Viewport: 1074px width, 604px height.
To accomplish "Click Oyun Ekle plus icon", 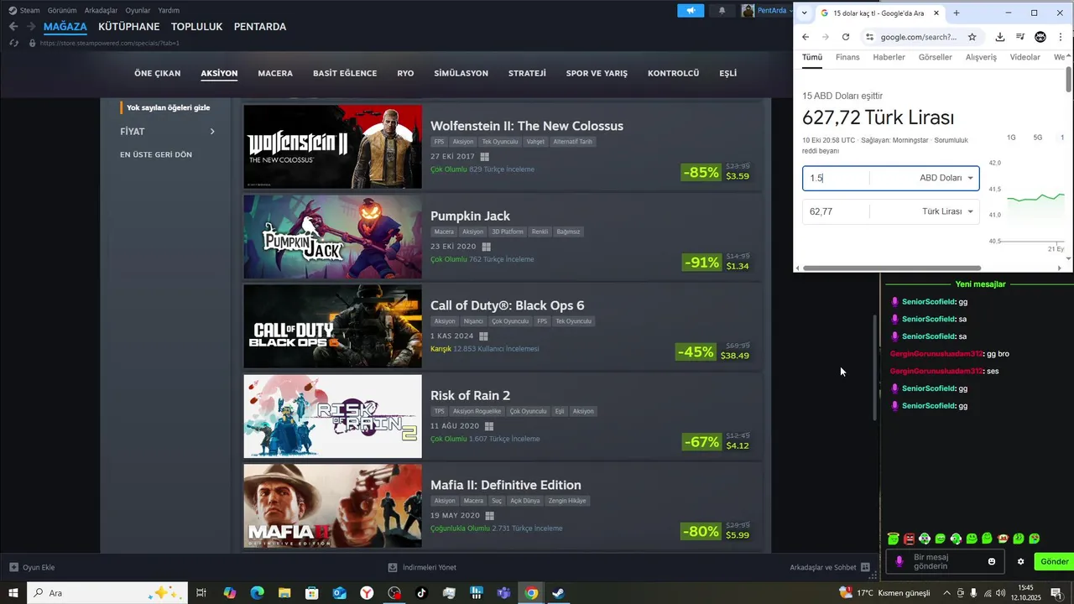I will 13,567.
